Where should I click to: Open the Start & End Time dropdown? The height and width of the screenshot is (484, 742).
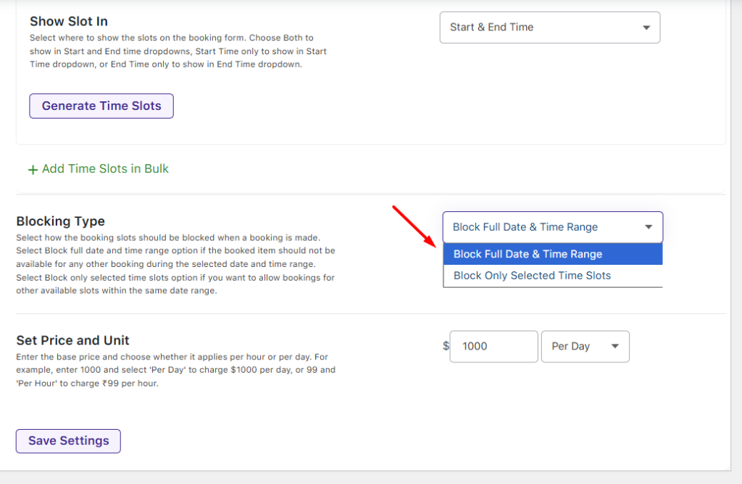click(x=549, y=27)
